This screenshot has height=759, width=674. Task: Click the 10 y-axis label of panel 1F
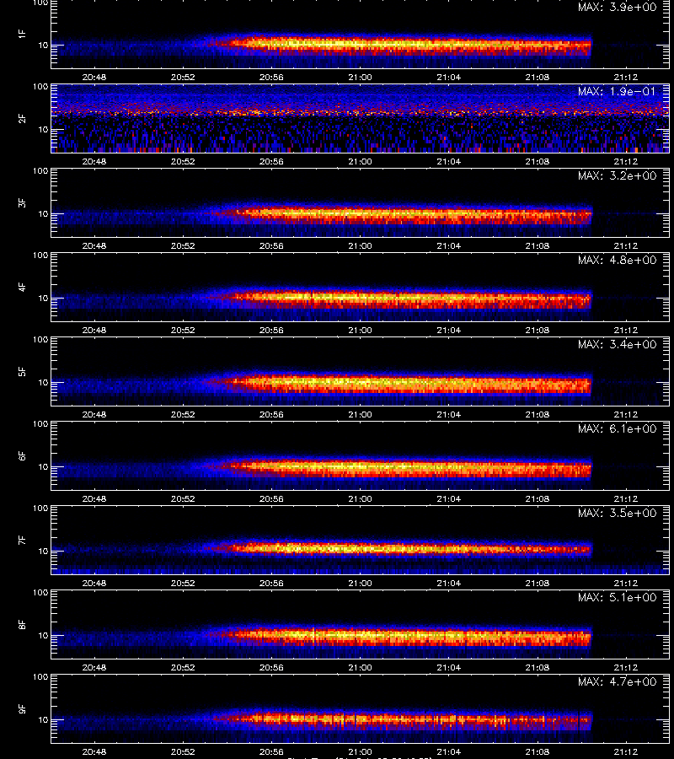point(44,45)
